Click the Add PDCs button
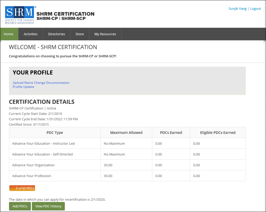The width and height of the screenshot is (266, 212). [20, 206]
